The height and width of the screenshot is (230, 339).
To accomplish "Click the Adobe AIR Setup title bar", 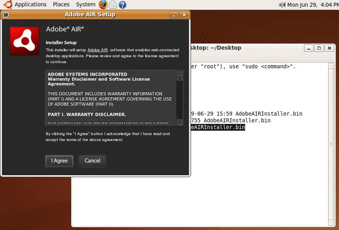I will point(90,15).
